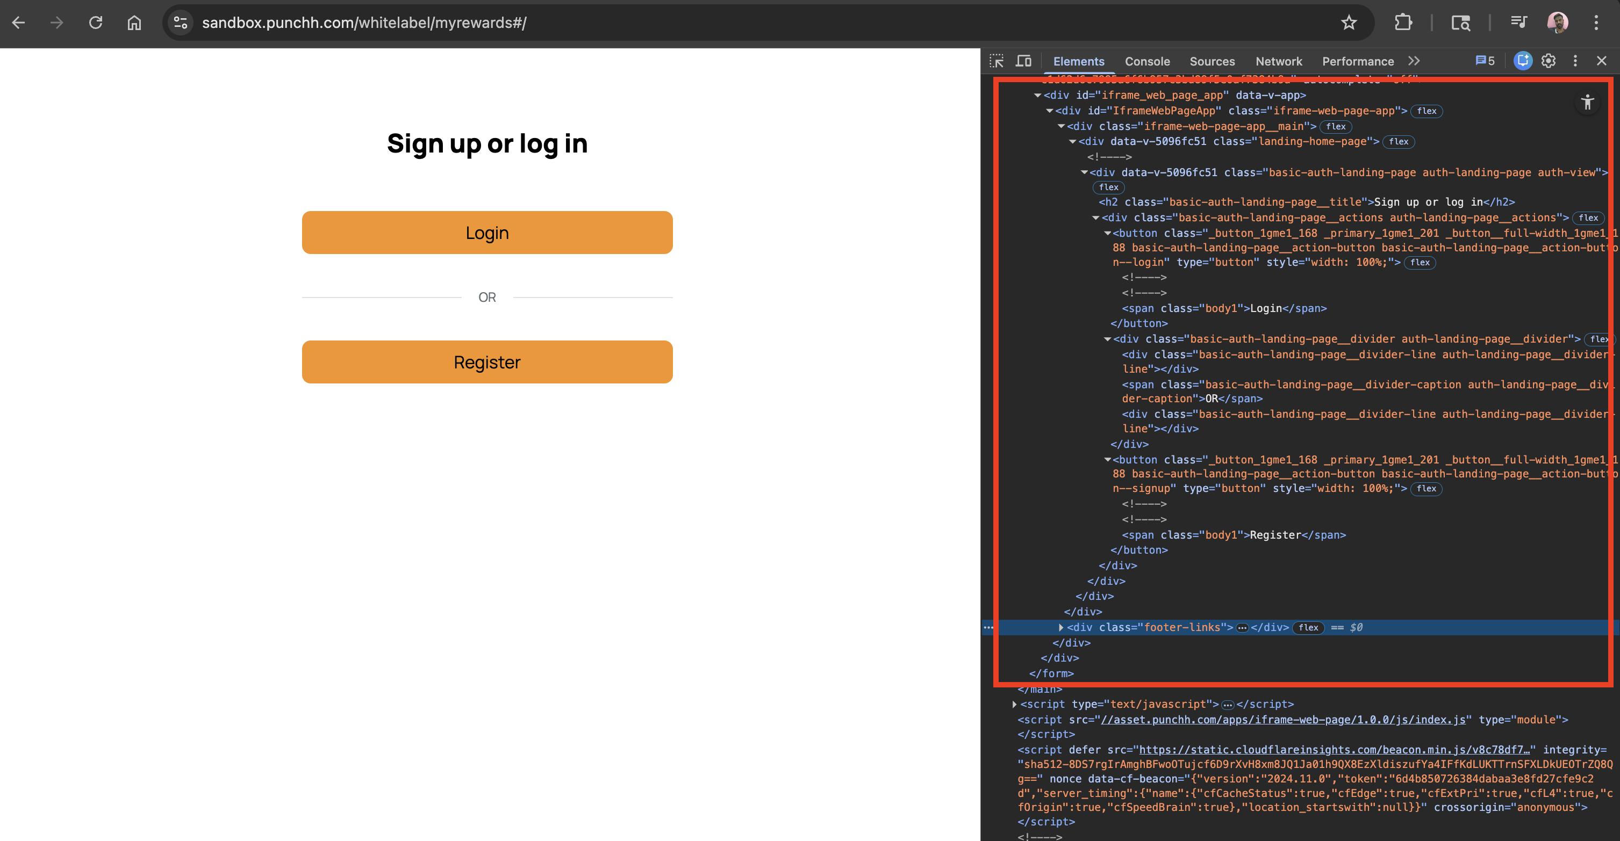This screenshot has height=841, width=1620.
Task: Collapse the signup button node in DOM tree
Action: coord(1107,460)
